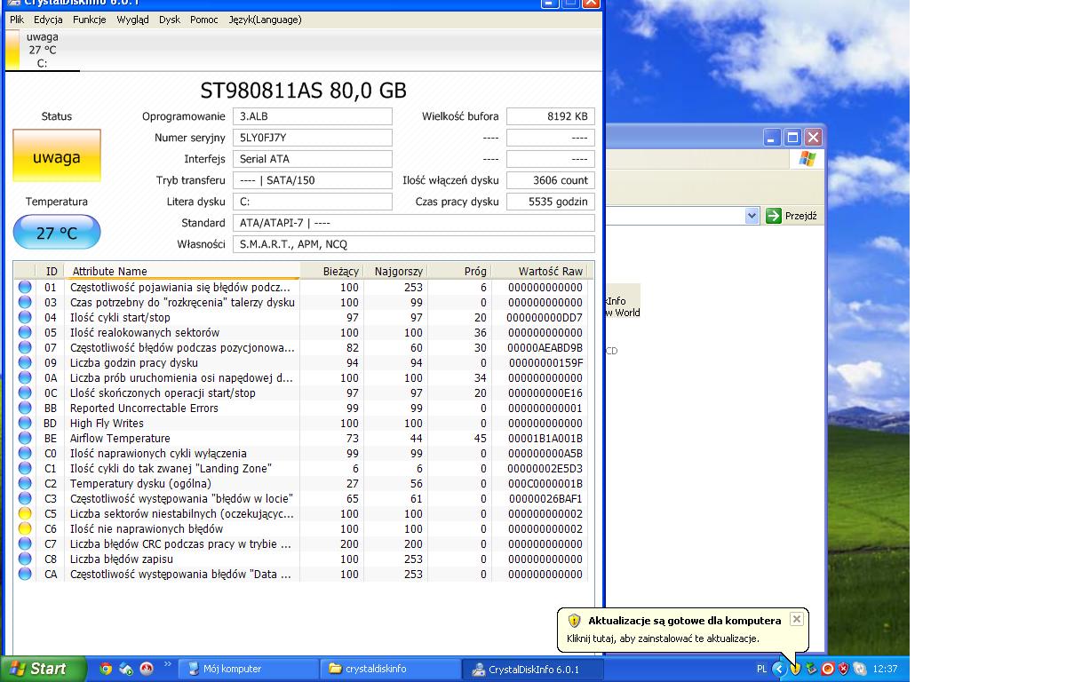Image resolution: width=1082 pixels, height=682 pixels.
Task: Click blue status icon of attribute 09
Action: tap(25, 362)
